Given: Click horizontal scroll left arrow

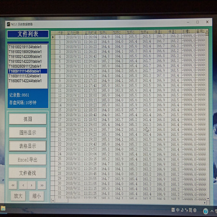Looking at the screenshot, I should 53,201.
